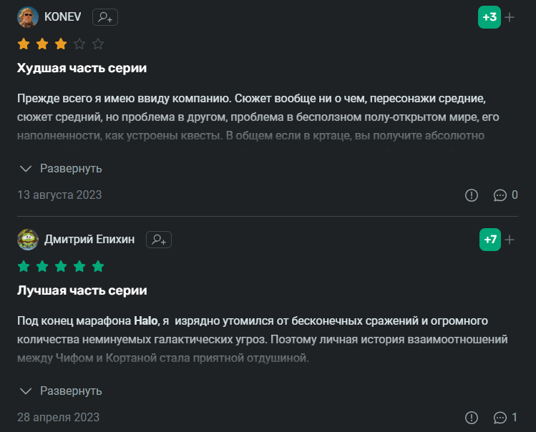
Task: Open comments on KONEV's review
Action: [505, 195]
